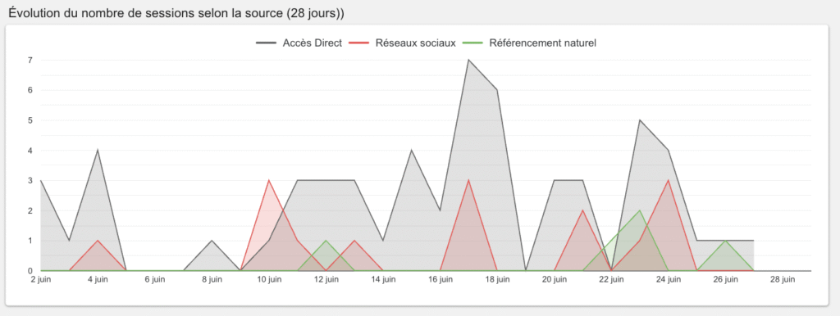
Task: Click the 6 juin x-axis label
Action: click(155, 279)
